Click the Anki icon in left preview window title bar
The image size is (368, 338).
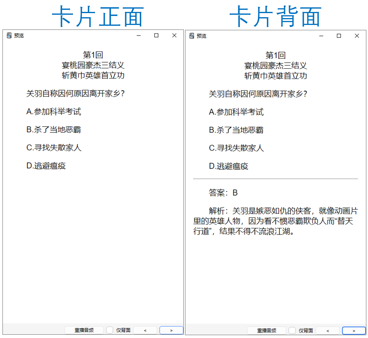point(9,36)
